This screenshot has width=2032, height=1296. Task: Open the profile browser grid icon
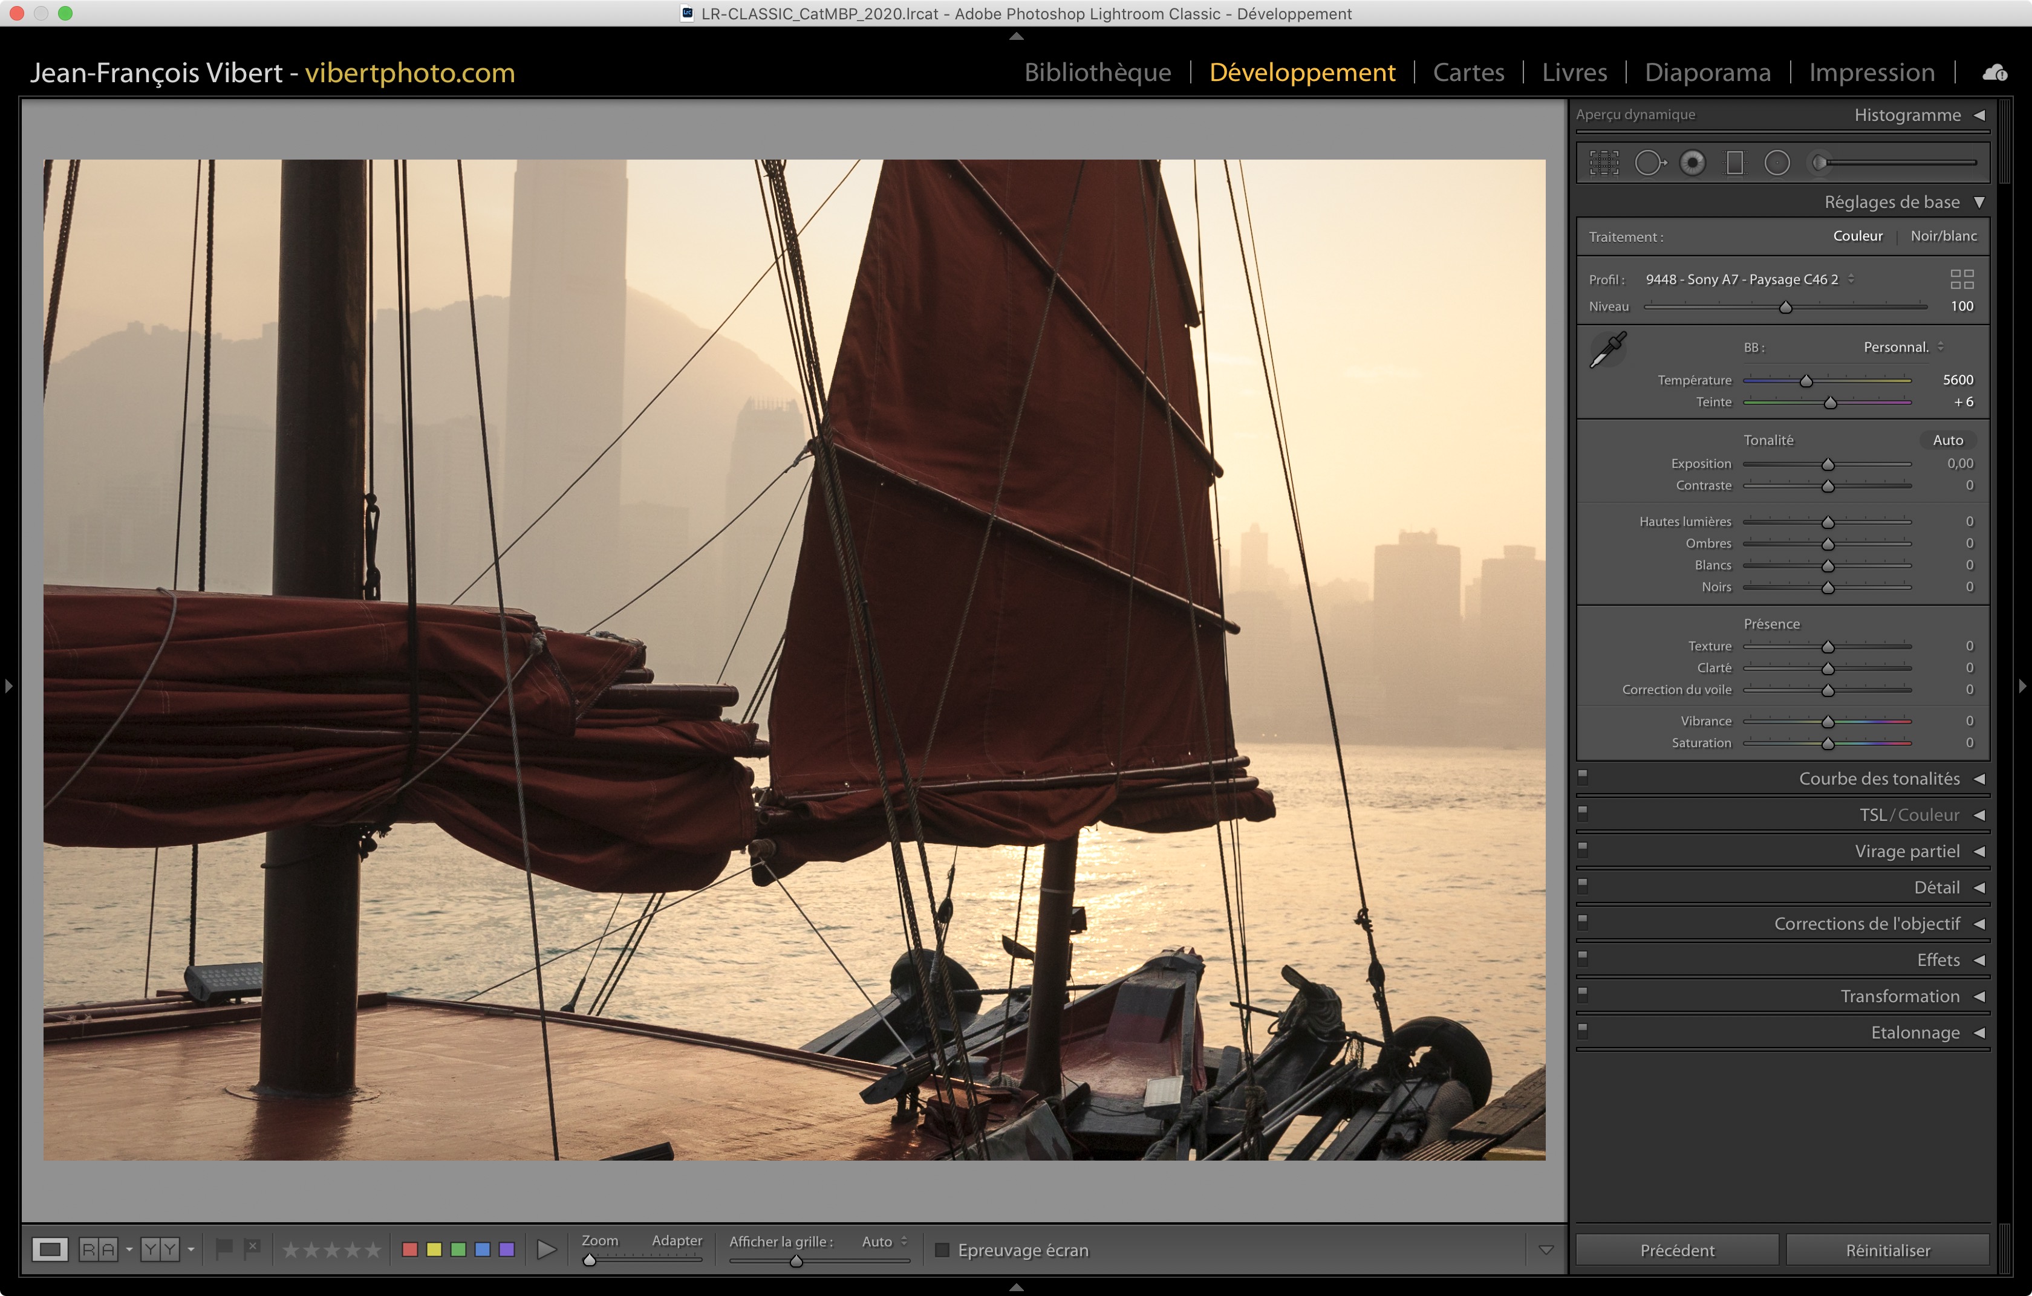pos(1961,279)
